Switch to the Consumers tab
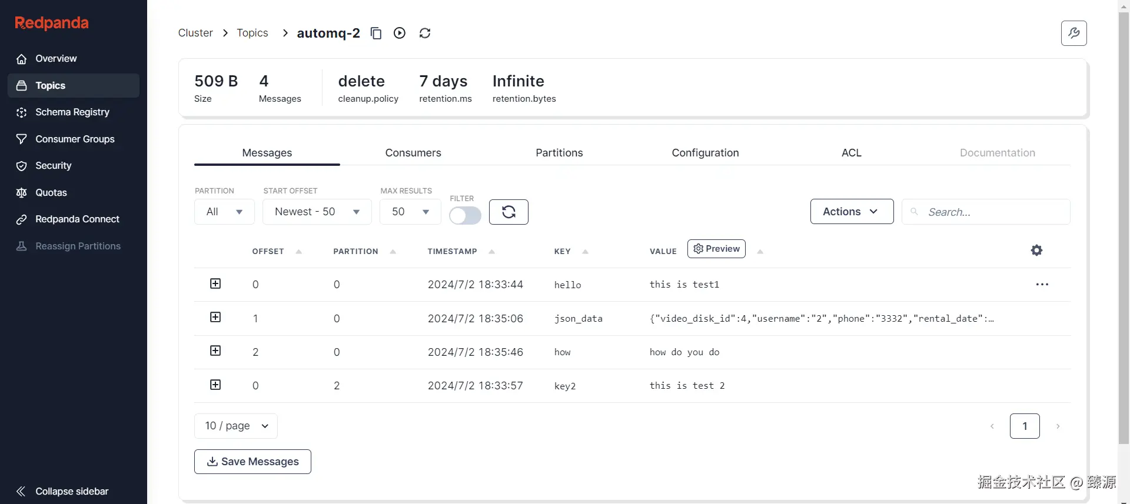This screenshot has height=504, width=1130. (x=413, y=153)
